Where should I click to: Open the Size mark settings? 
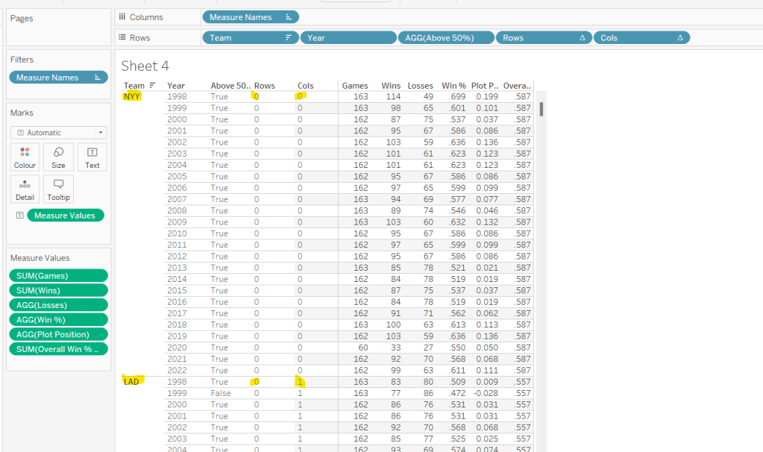pyautogui.click(x=58, y=157)
